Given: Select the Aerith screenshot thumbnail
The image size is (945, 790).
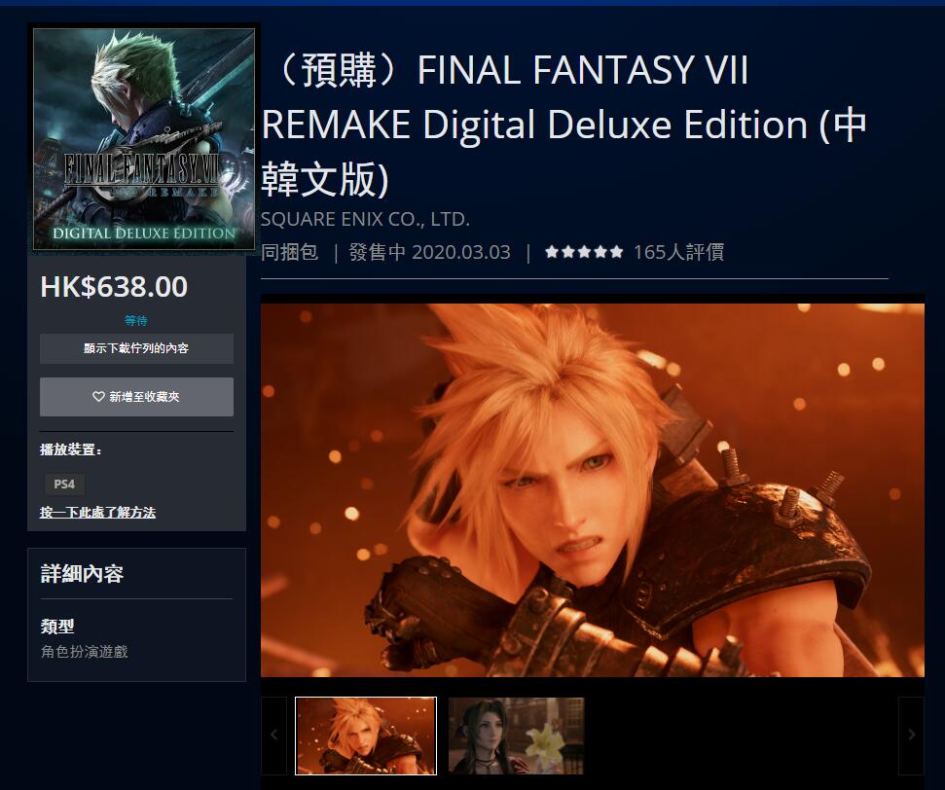Looking at the screenshot, I should pos(517,736).
